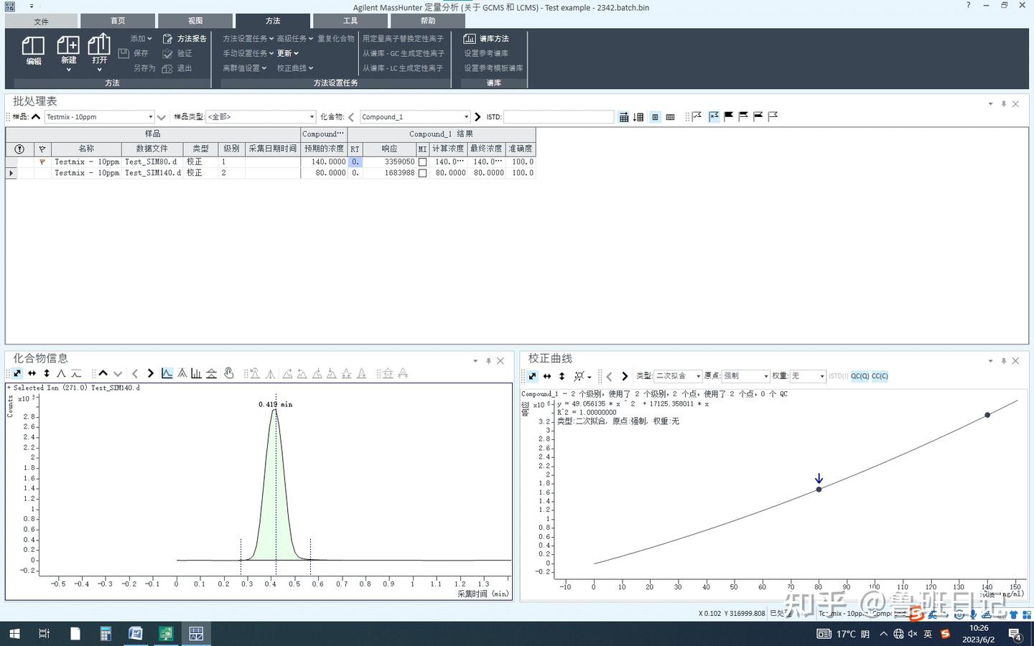This screenshot has height=646, width=1034.
Task: Click the QC(Q) icon in calibration curve panel
Action: point(859,375)
